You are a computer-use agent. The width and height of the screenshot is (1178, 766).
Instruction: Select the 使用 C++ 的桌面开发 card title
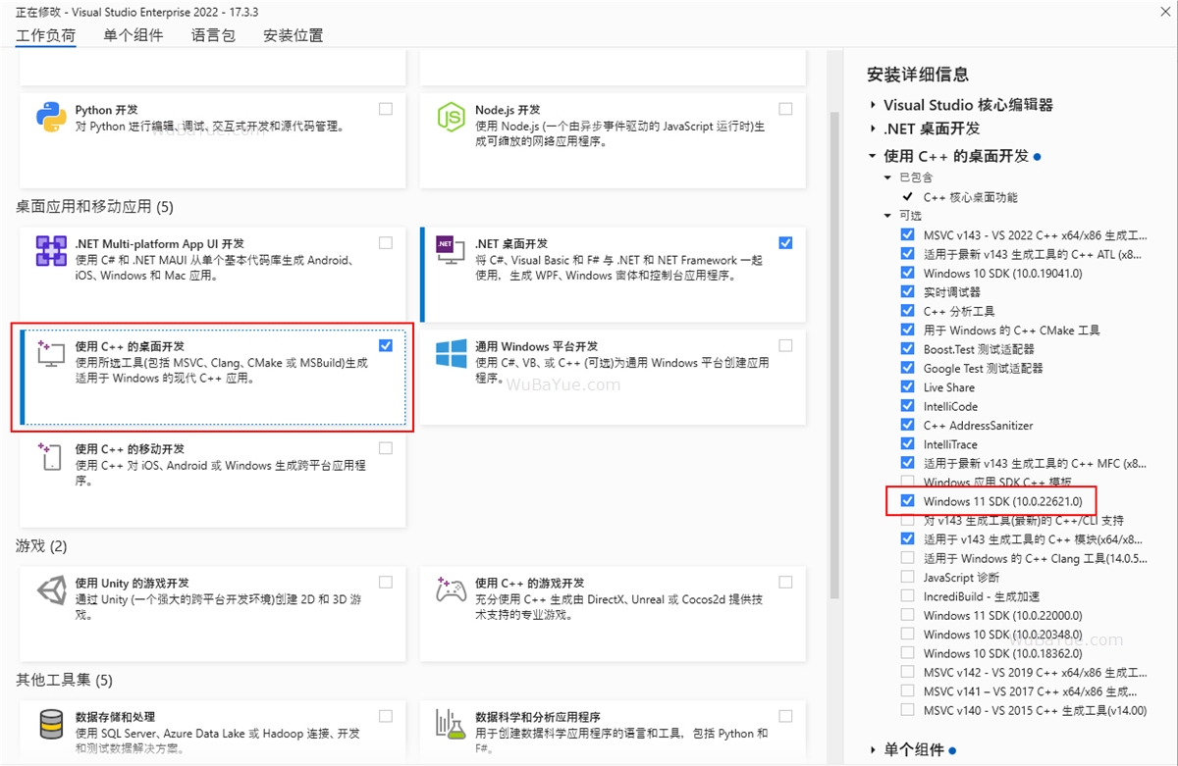point(130,346)
